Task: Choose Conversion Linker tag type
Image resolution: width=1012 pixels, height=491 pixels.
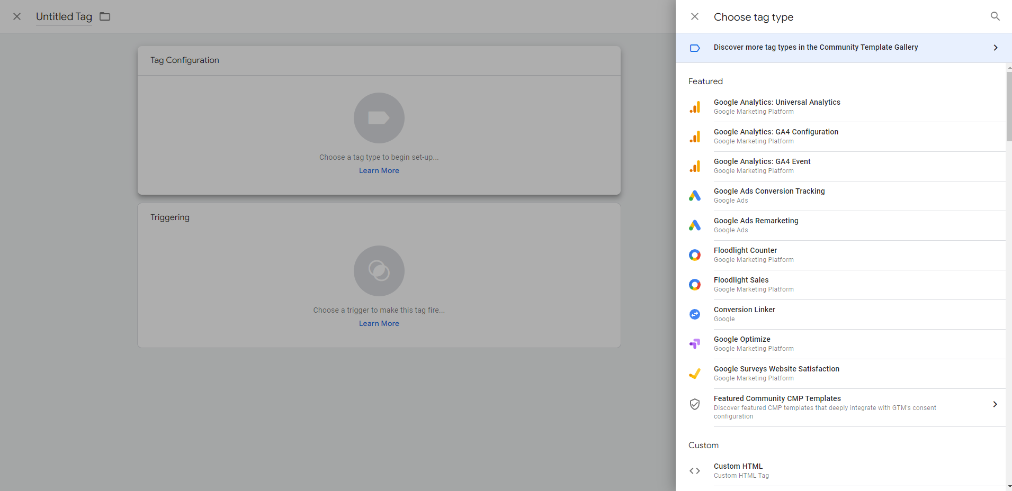Action: 841,314
